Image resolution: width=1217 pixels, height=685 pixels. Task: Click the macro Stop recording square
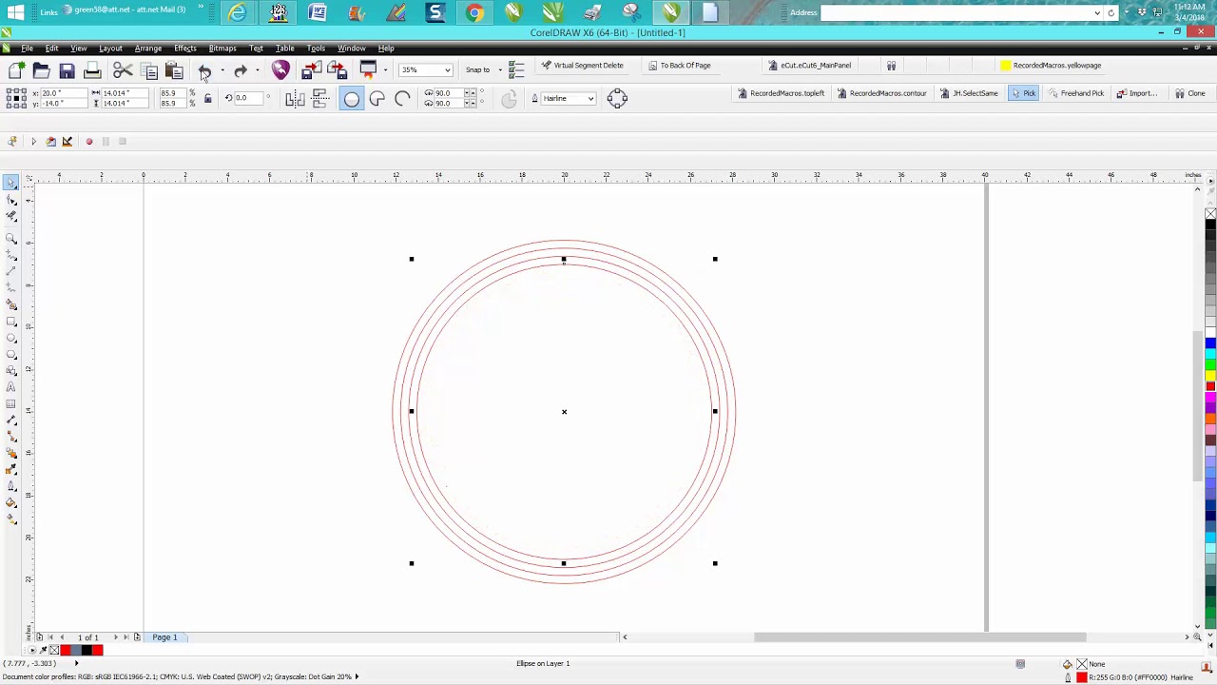[123, 142]
